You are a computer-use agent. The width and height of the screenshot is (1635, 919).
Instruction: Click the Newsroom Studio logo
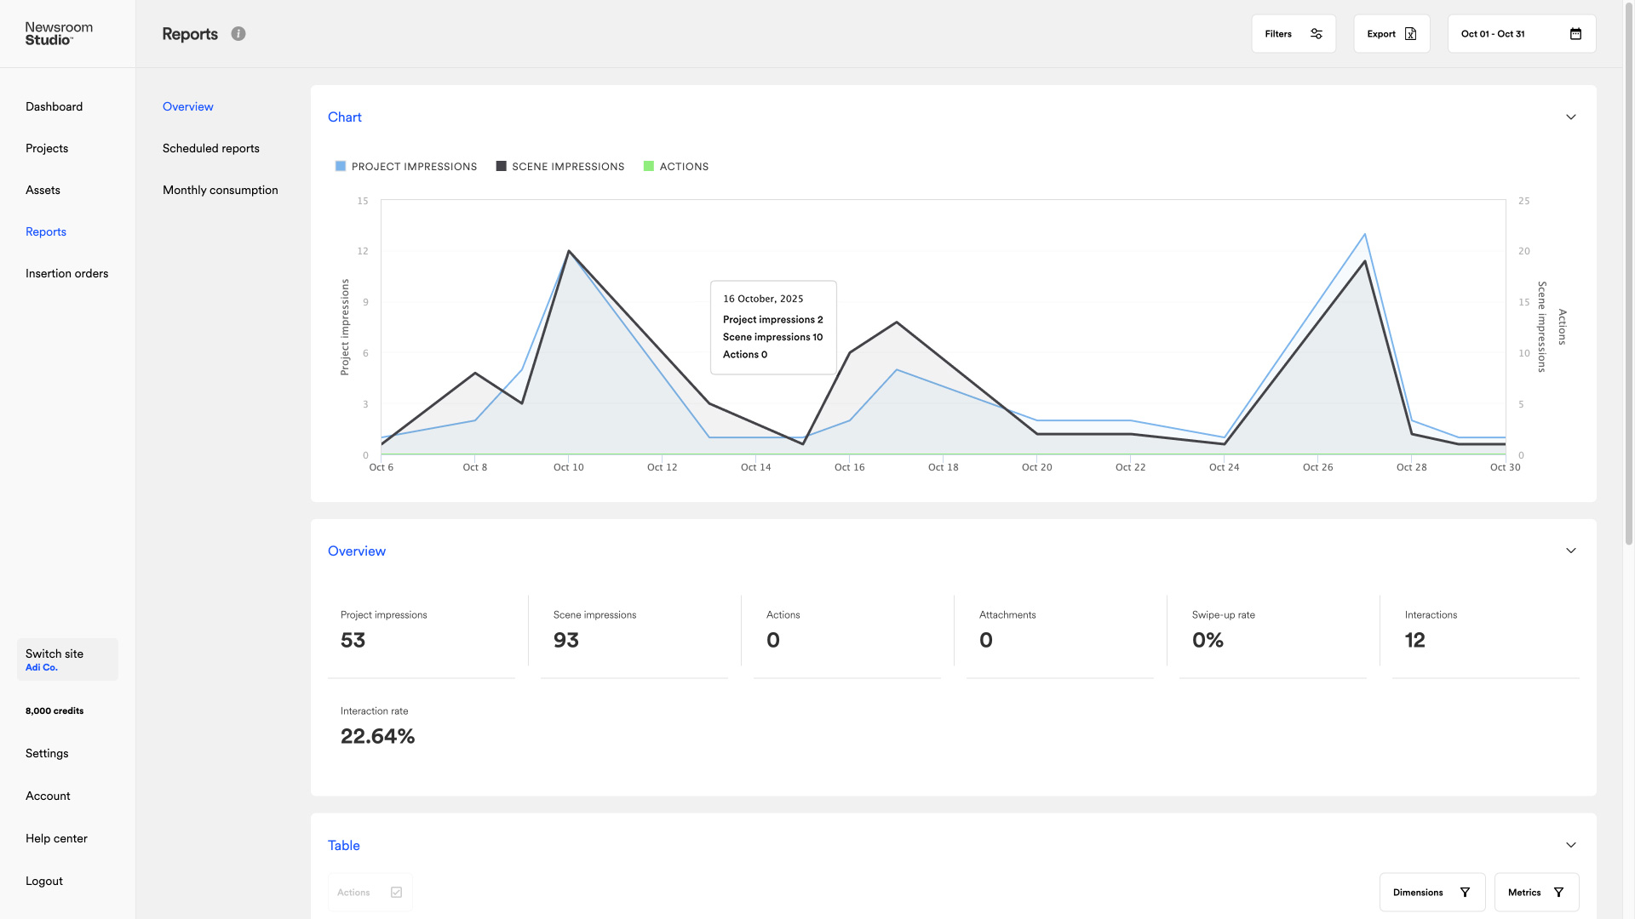pyautogui.click(x=59, y=34)
